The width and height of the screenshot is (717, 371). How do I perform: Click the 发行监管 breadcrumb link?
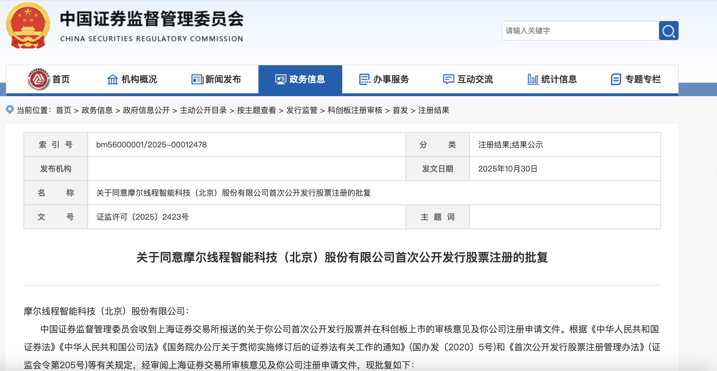pyautogui.click(x=301, y=110)
